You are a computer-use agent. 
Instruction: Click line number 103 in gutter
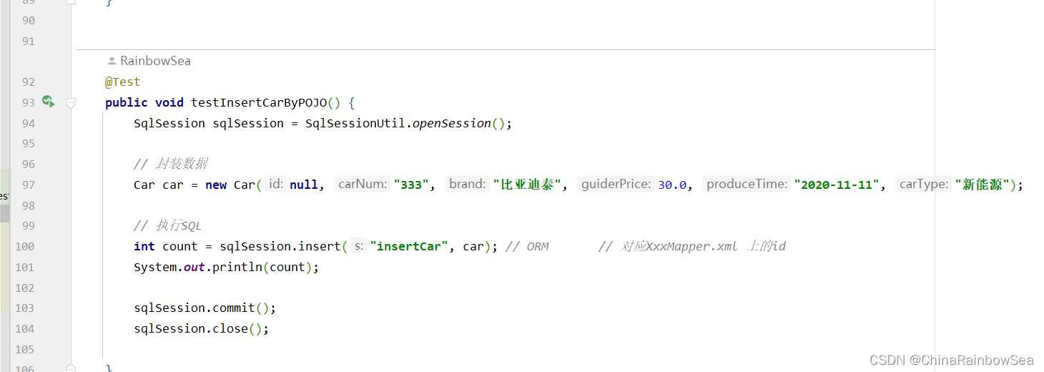[x=24, y=308]
